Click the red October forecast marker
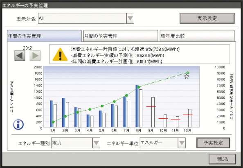Image resolution: width=243 pixels, height=168 pixels. click(x=163, y=118)
